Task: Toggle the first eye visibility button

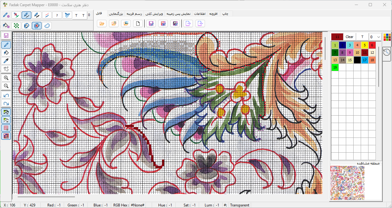Action: tap(6, 112)
